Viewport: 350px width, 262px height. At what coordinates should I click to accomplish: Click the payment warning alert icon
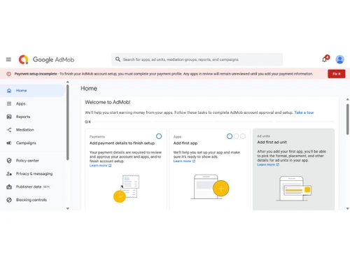[x=9, y=74]
